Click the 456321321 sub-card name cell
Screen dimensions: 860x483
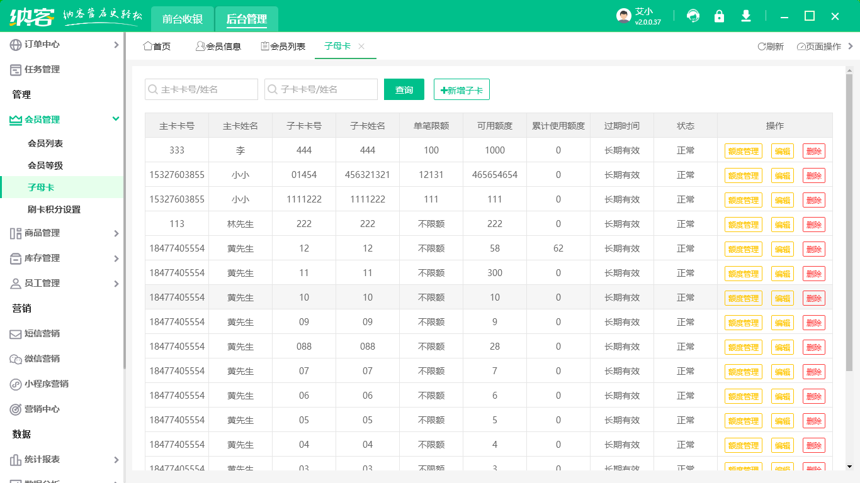(x=368, y=175)
